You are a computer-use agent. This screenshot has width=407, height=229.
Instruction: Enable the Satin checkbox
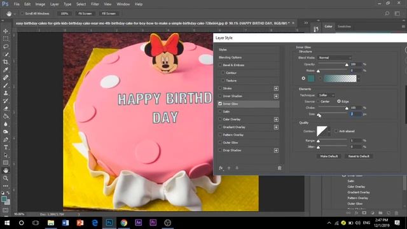coord(220,111)
